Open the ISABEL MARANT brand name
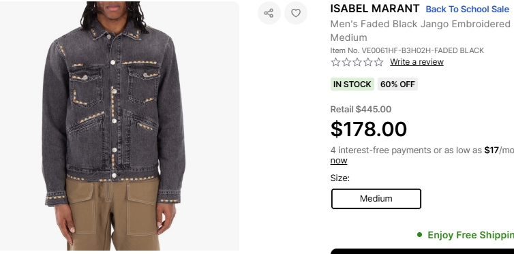 375,9
